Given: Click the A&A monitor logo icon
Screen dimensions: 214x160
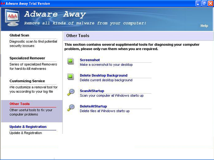Looking at the screenshot, I should [12, 18].
